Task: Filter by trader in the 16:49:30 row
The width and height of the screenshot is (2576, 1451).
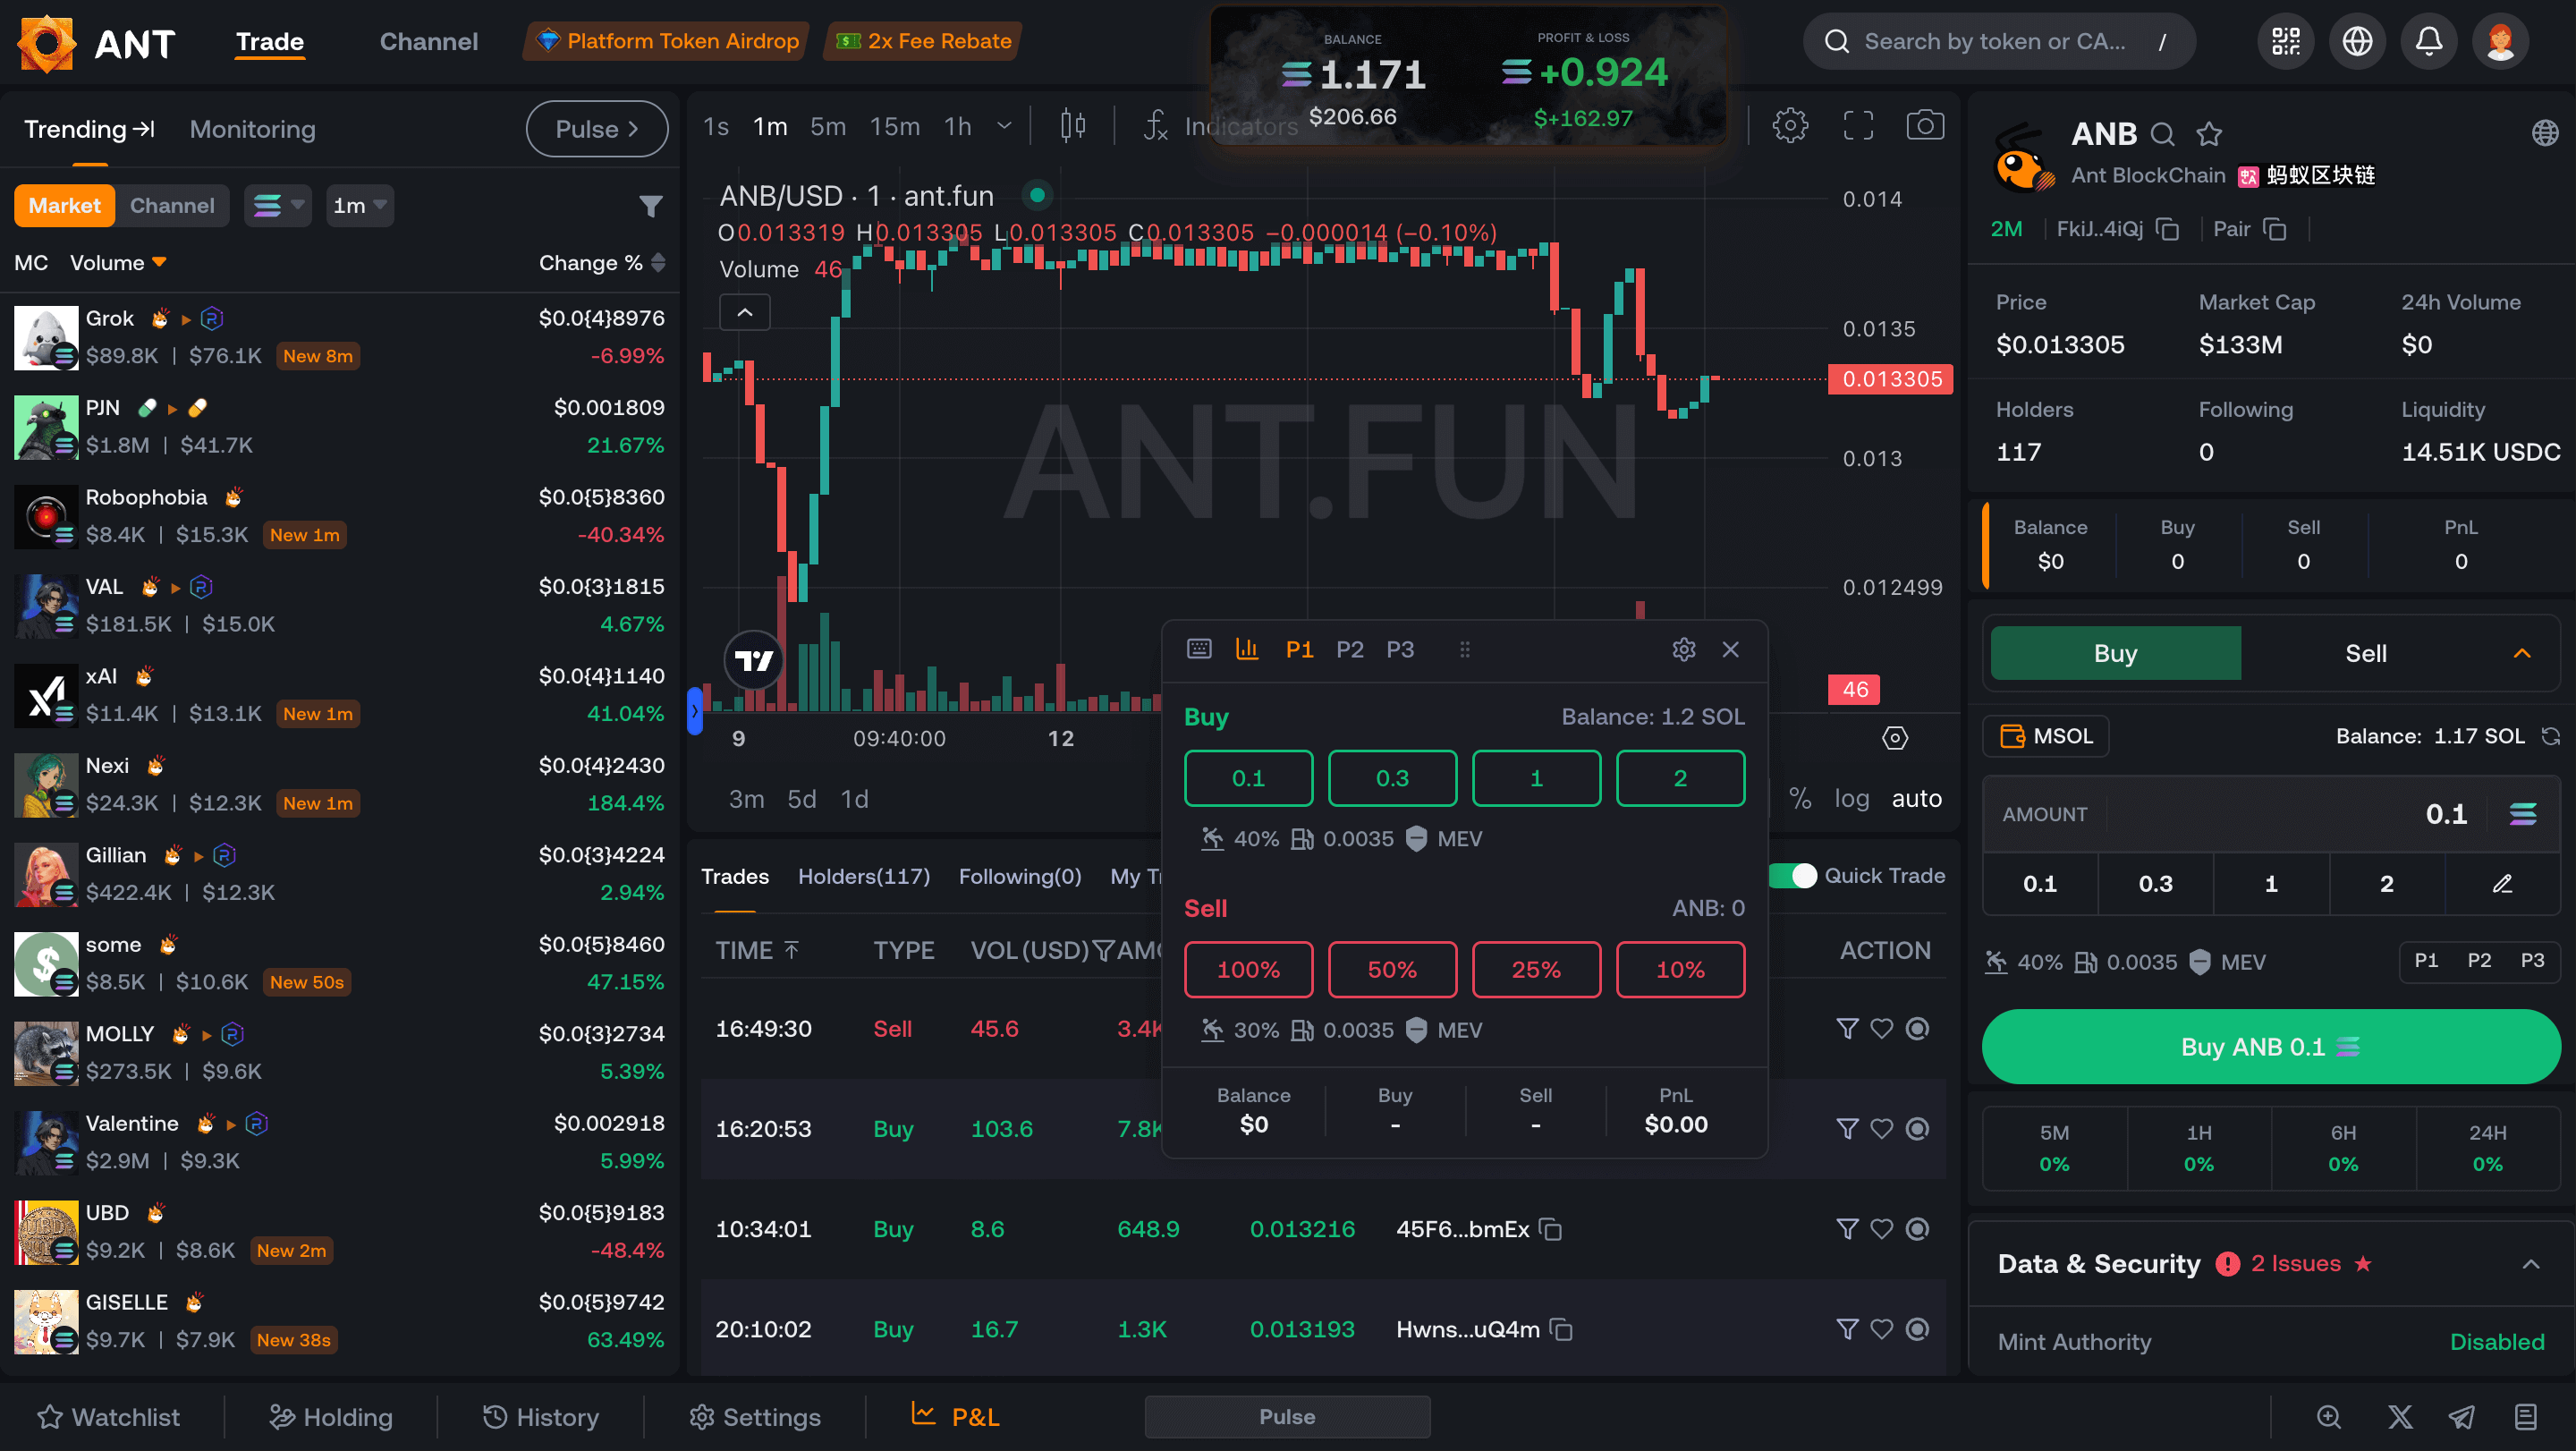Action: point(1847,1029)
